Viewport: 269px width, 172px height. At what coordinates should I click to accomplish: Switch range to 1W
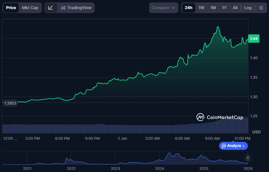[201, 8]
